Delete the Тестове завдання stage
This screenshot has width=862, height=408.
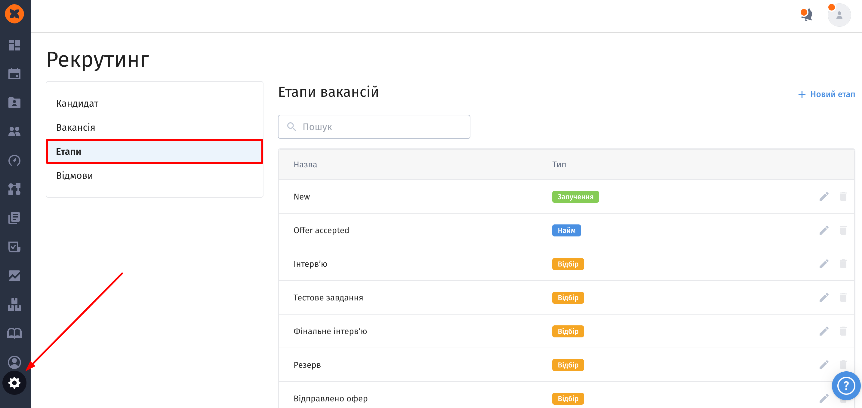843,297
